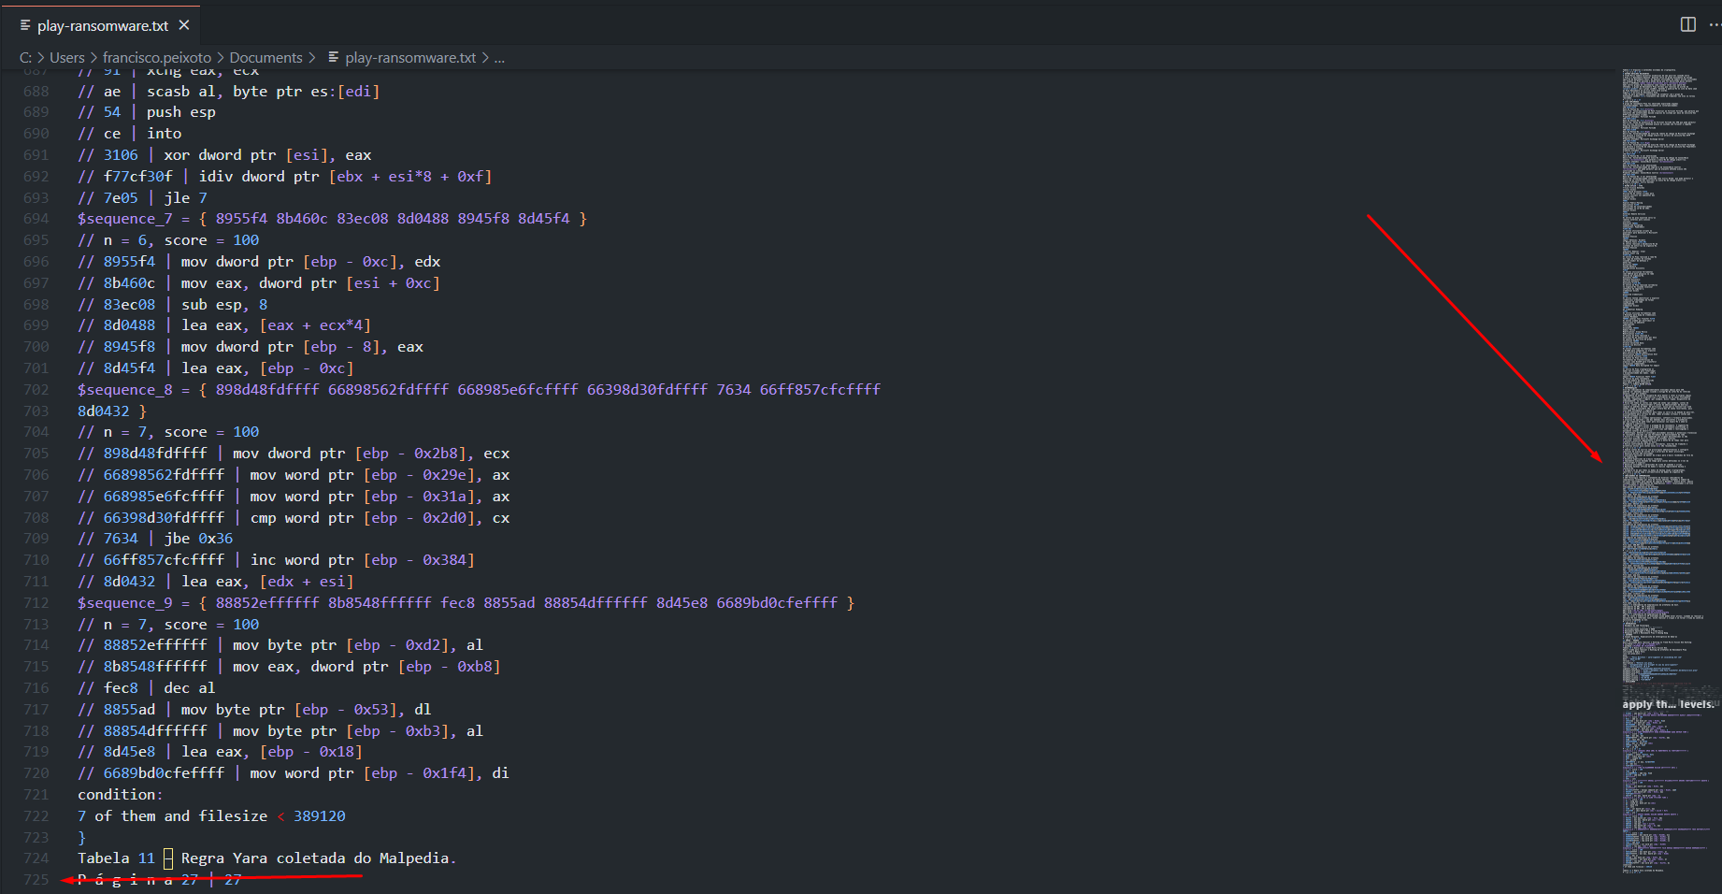Click the file icon in the breadcrumb
This screenshot has width=1722, height=894.
333,57
